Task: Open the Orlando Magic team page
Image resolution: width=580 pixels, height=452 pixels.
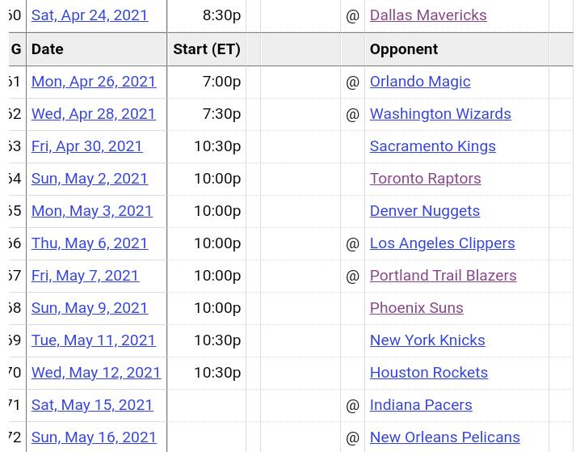Action: 419,82
